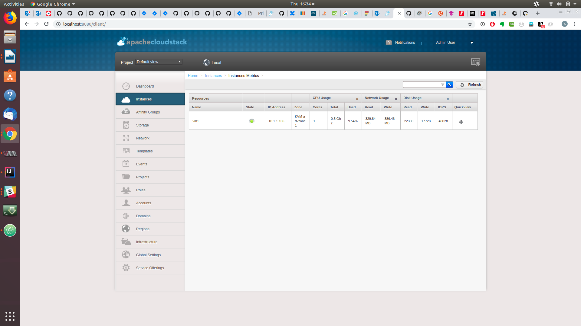The width and height of the screenshot is (581, 326).
Task: Click the Instances breadcrumb link
Action: point(213,76)
